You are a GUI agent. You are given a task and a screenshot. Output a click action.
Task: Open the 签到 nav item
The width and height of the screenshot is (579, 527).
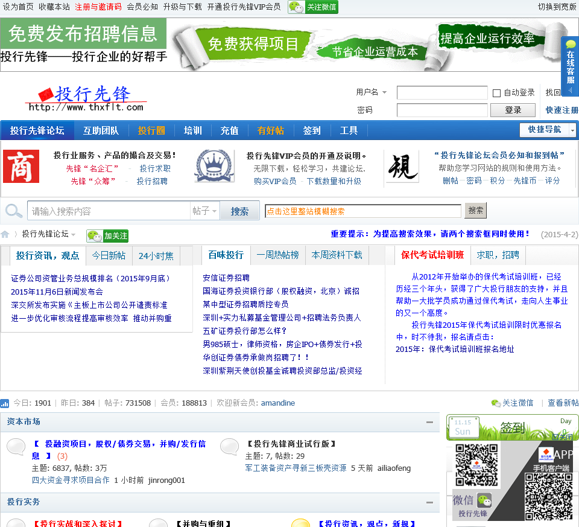click(x=312, y=130)
